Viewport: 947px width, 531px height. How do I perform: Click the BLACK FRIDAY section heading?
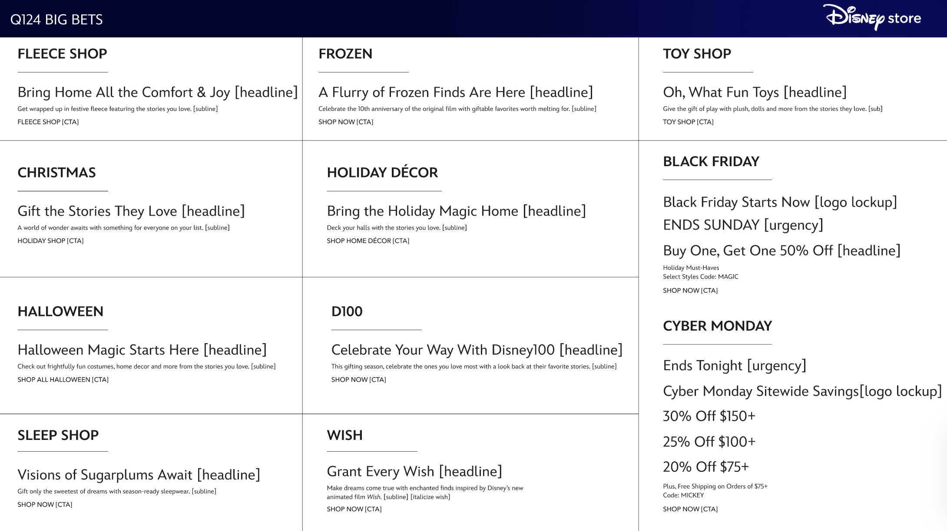tap(711, 161)
